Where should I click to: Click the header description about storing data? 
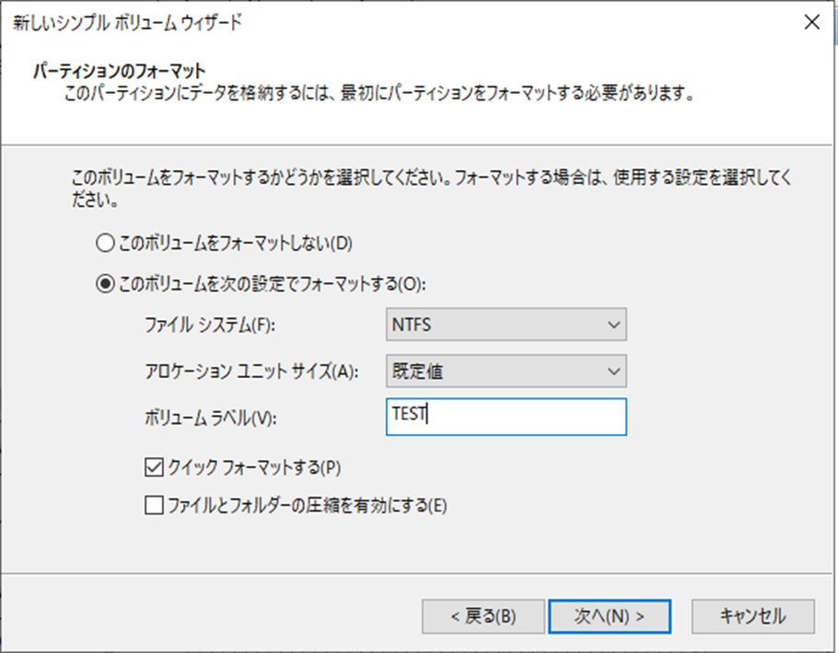coord(378,94)
